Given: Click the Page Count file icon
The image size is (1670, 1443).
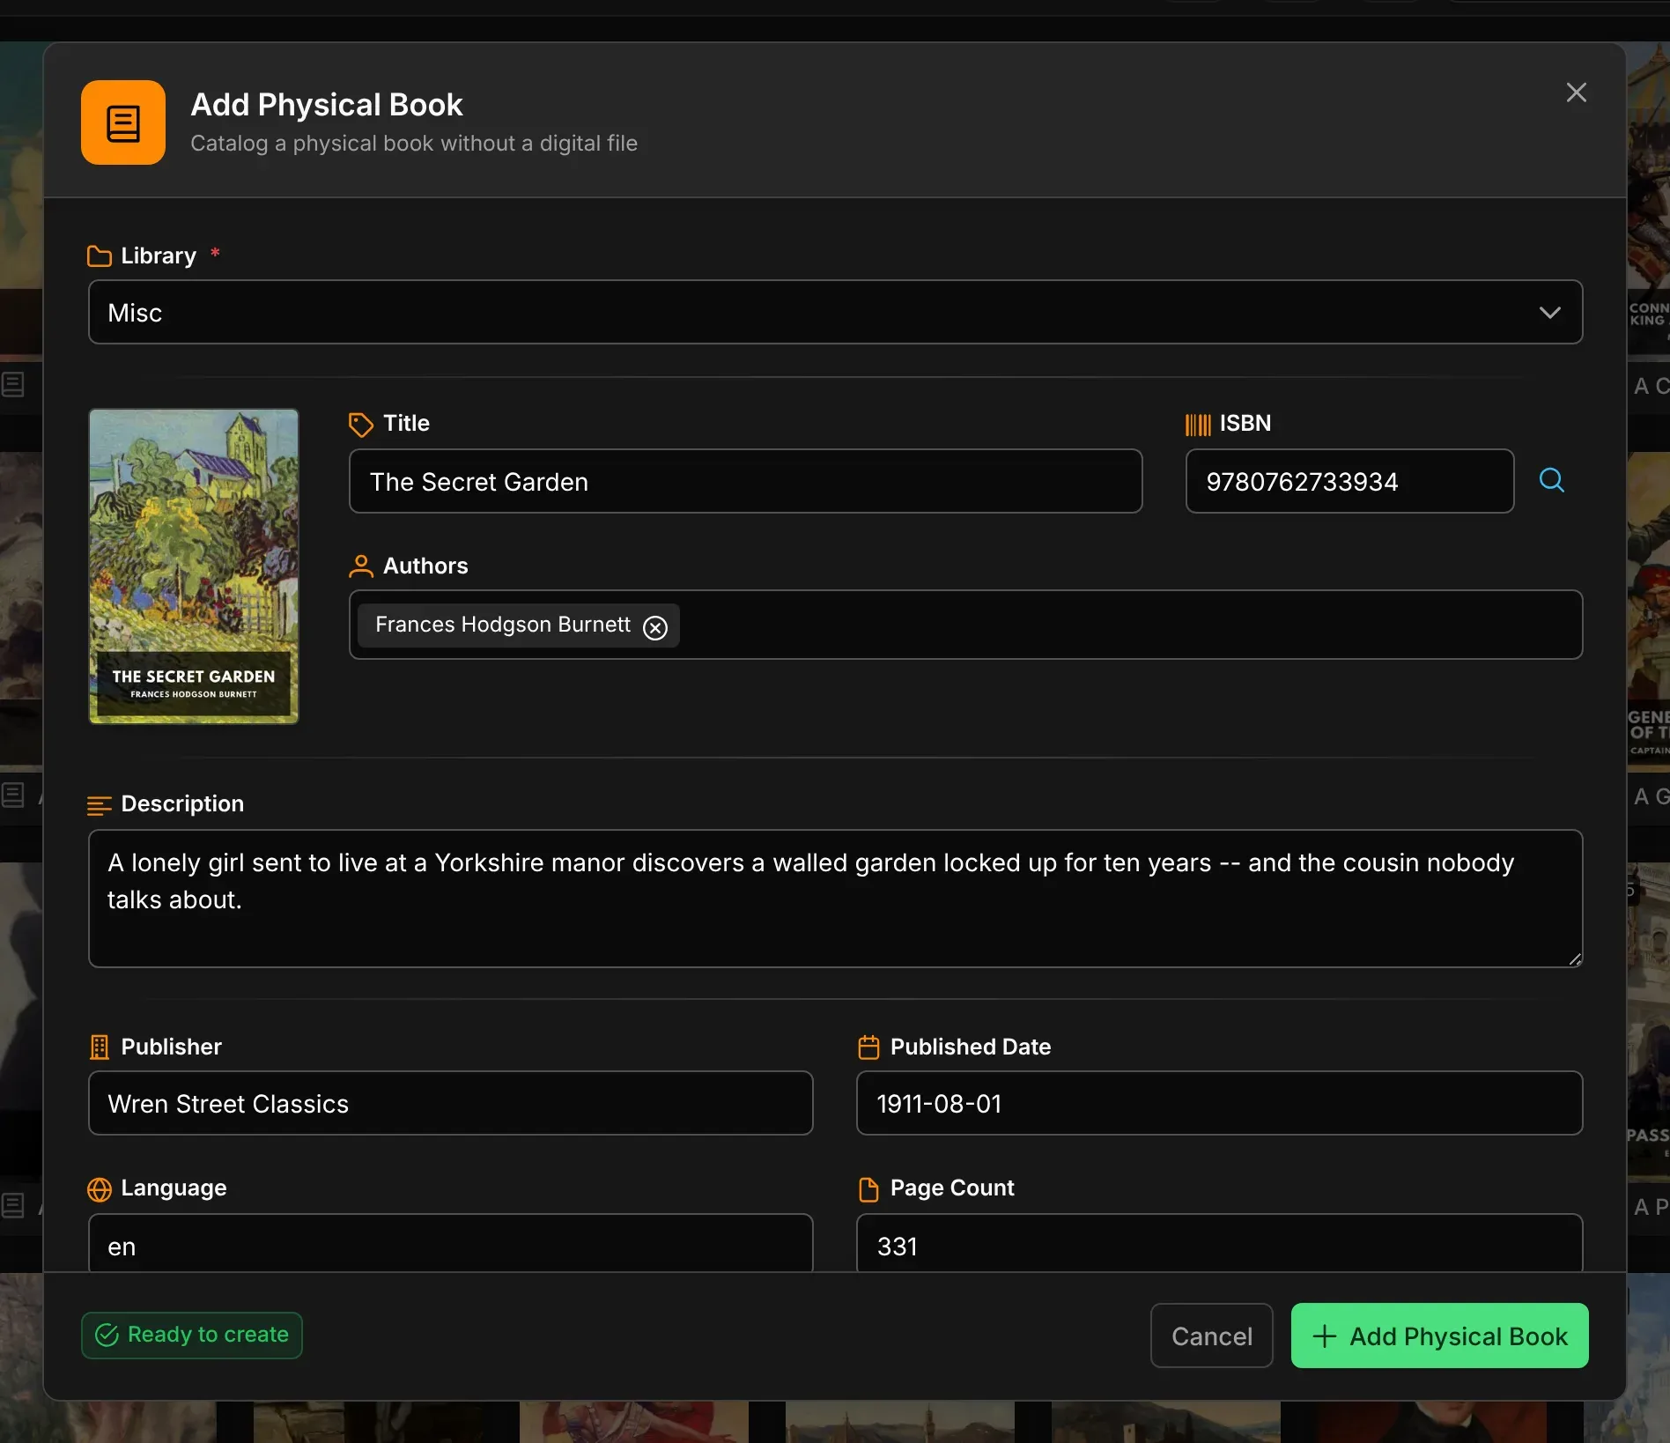Looking at the screenshot, I should click(x=868, y=1189).
